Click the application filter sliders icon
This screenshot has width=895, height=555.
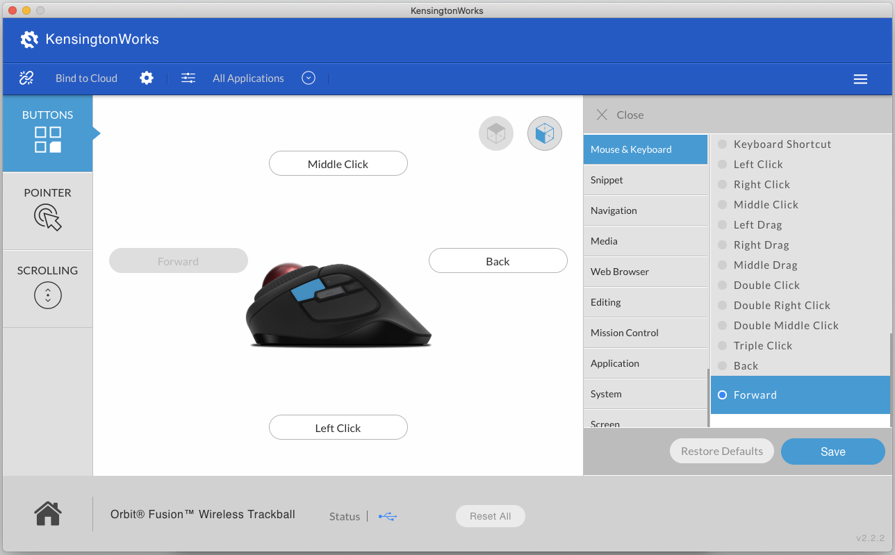coord(188,78)
